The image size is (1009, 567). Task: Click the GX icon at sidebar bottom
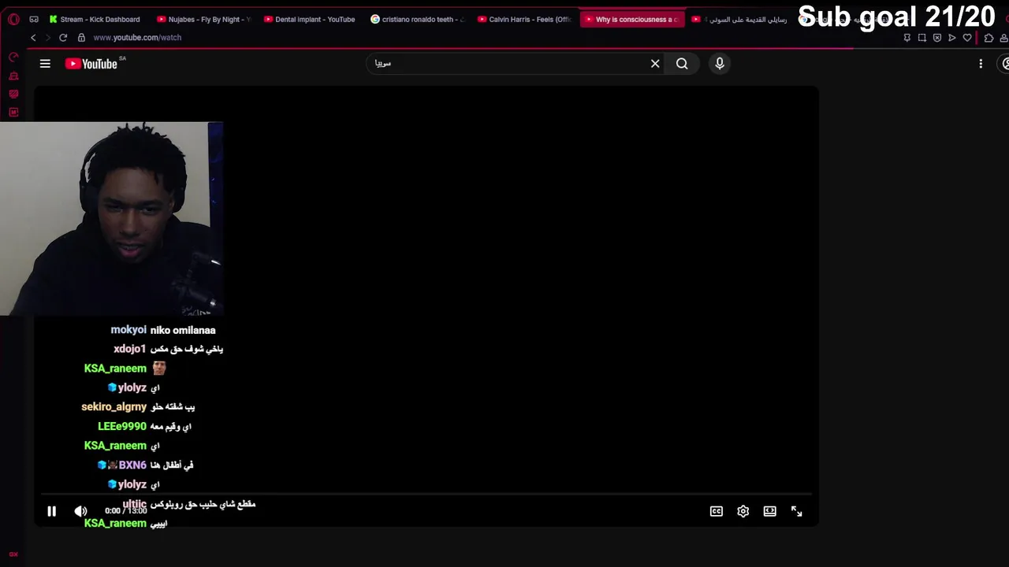(x=13, y=554)
